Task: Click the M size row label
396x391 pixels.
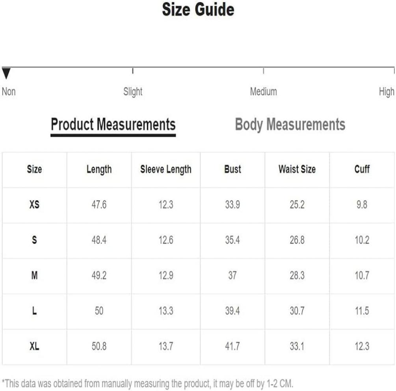Action: (34, 276)
